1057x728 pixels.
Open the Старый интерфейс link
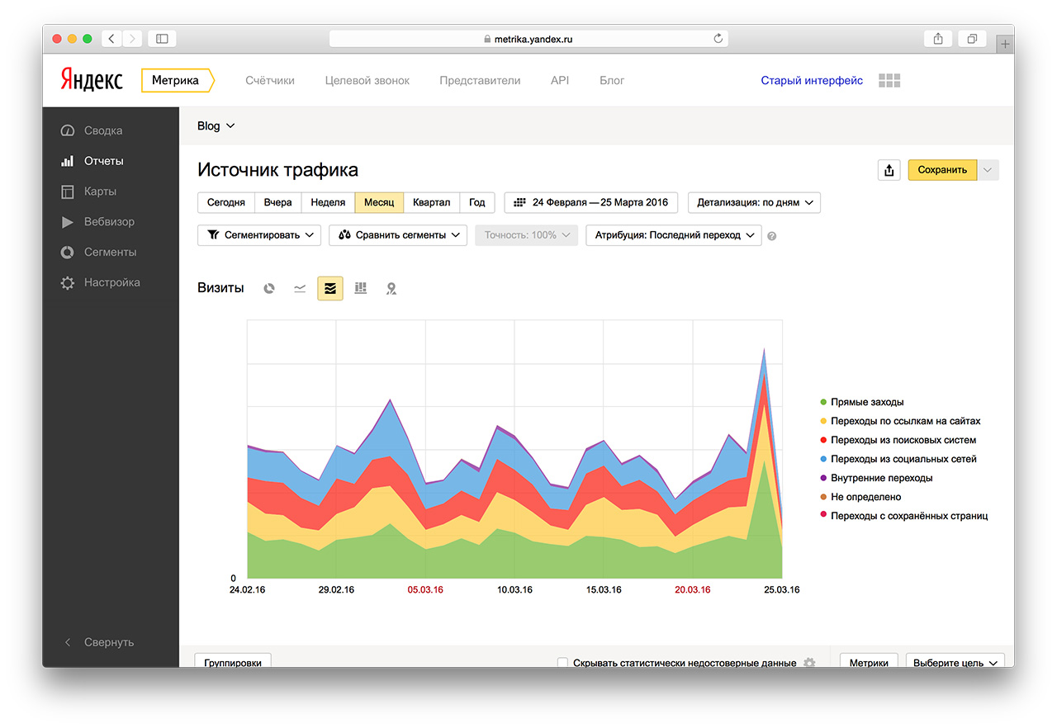tap(811, 81)
